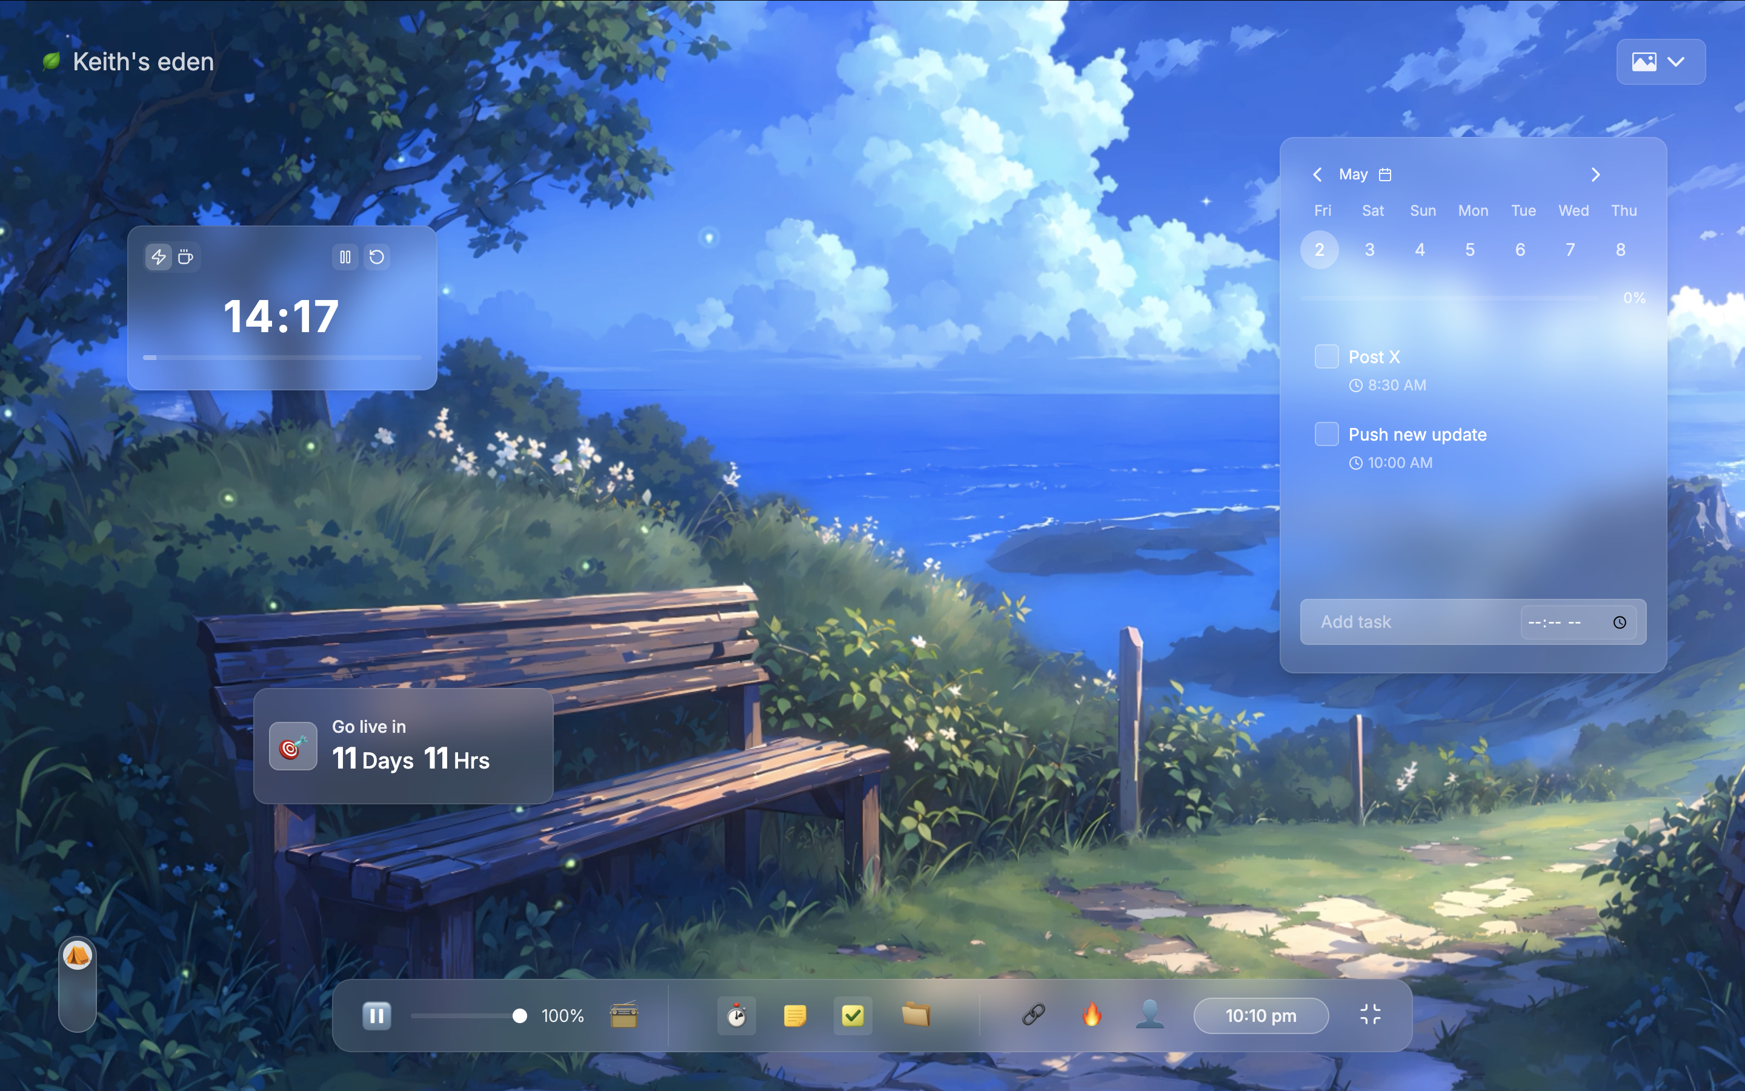Select Sat 3 in calendar strip
1745x1091 pixels.
[1369, 250]
